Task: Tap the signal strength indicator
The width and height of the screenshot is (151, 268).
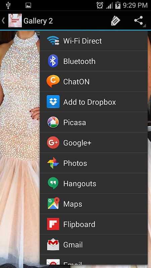Action: (109, 5)
